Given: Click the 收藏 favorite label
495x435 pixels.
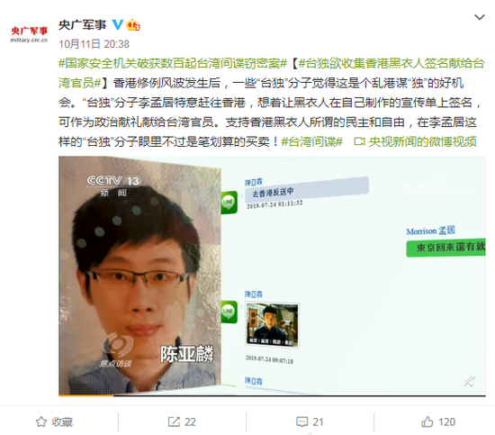Looking at the screenshot, I should (x=62, y=422).
